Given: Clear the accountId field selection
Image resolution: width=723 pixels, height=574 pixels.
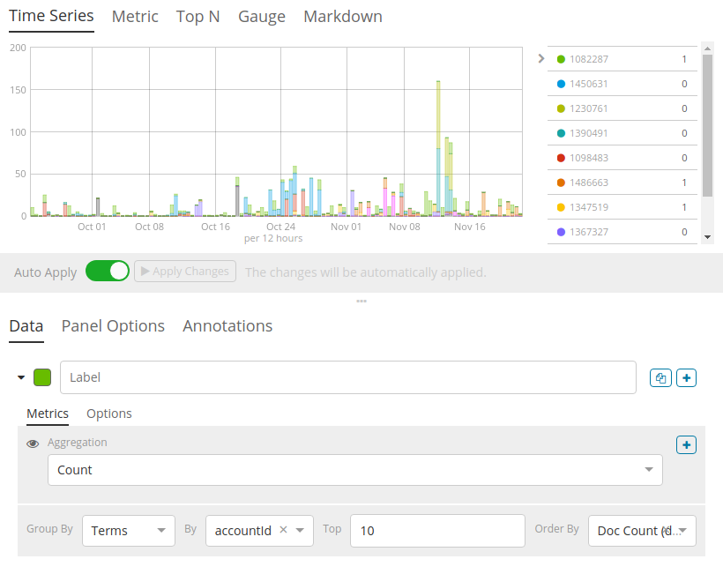Looking at the screenshot, I should click(283, 531).
